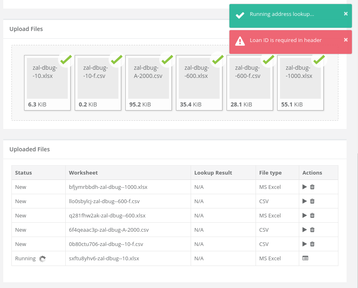The width and height of the screenshot is (358, 288).
Task: Delete 6f4qeaac3p-zal-dbug-A-2000.csv file
Action: [312, 230]
